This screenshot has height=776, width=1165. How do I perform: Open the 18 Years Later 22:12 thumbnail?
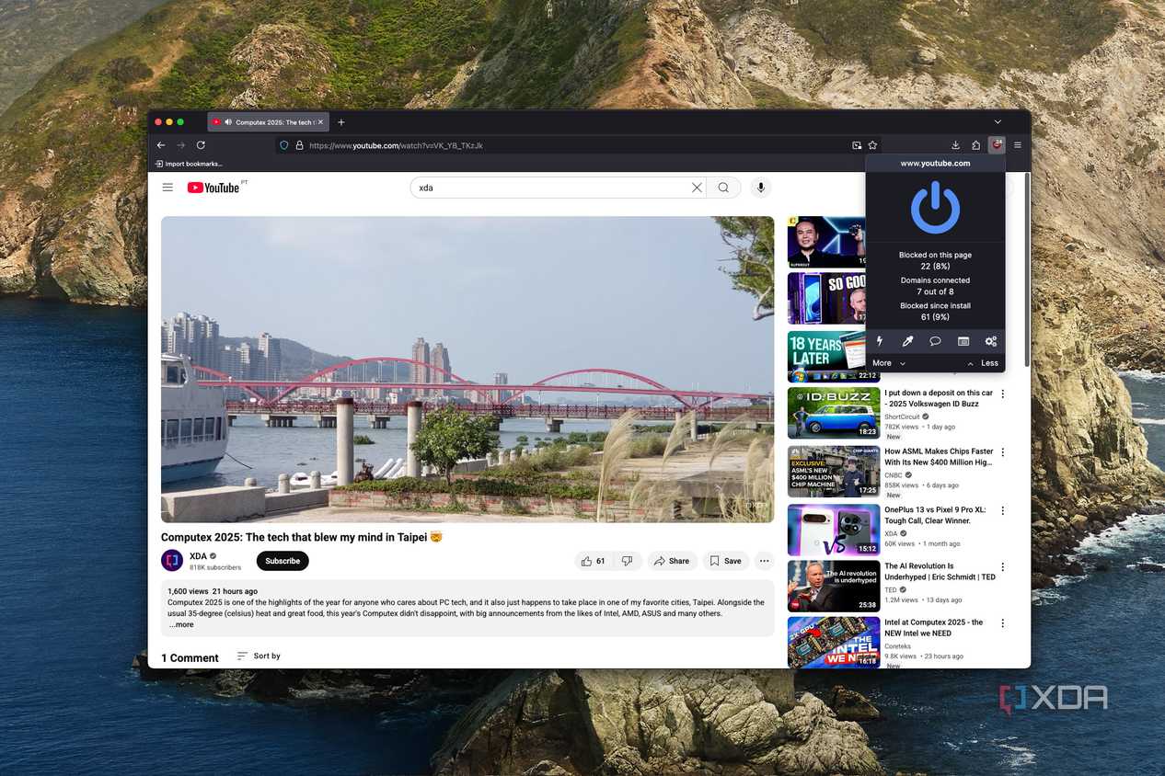[x=834, y=357]
